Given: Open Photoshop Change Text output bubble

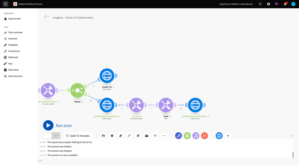Looking at the screenshot, I should tap(116, 96).
